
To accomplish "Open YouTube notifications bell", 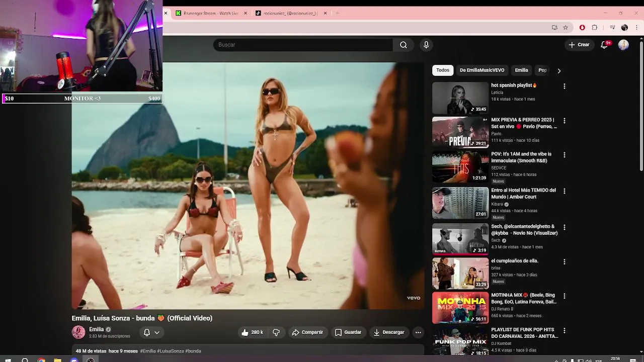I will coord(605,45).
